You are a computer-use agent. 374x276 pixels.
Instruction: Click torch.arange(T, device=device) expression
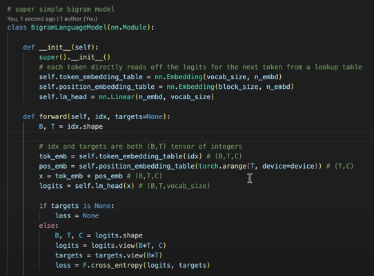tap(258, 167)
